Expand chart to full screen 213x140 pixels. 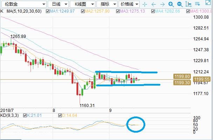click(208, 2)
